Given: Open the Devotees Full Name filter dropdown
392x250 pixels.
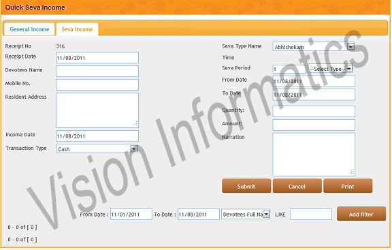Looking at the screenshot, I should pyautogui.click(x=246, y=215).
